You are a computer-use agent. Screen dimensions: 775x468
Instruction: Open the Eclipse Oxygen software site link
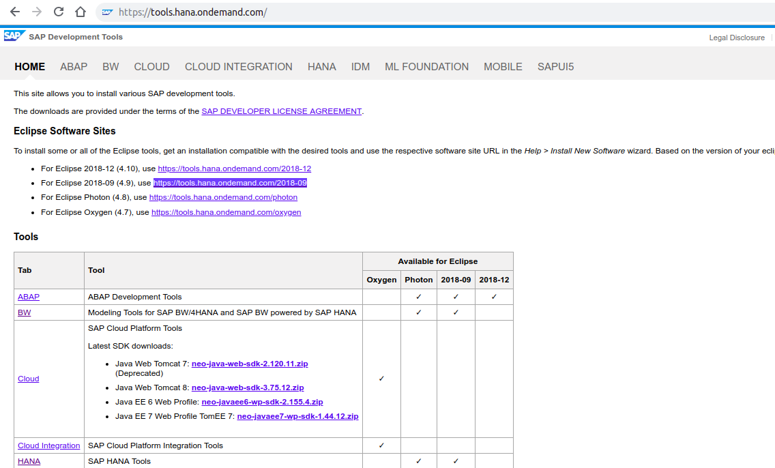226,212
